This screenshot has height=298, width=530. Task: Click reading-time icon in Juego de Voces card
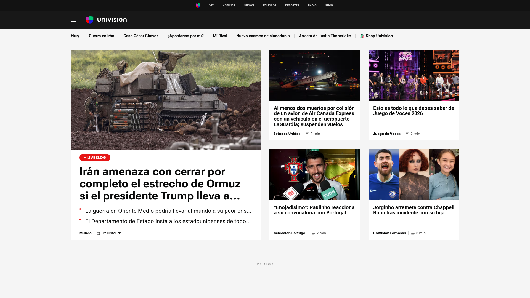tap(407, 134)
